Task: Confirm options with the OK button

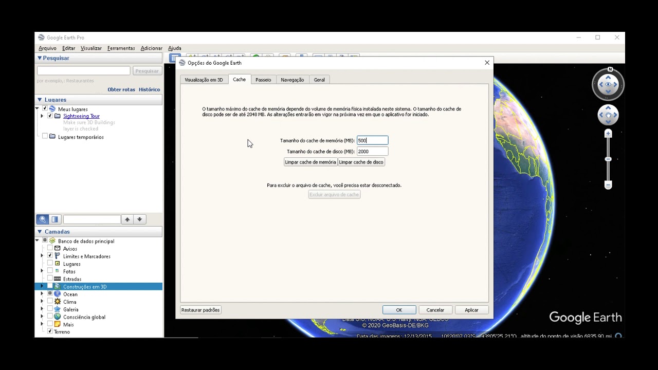Action: (x=399, y=310)
